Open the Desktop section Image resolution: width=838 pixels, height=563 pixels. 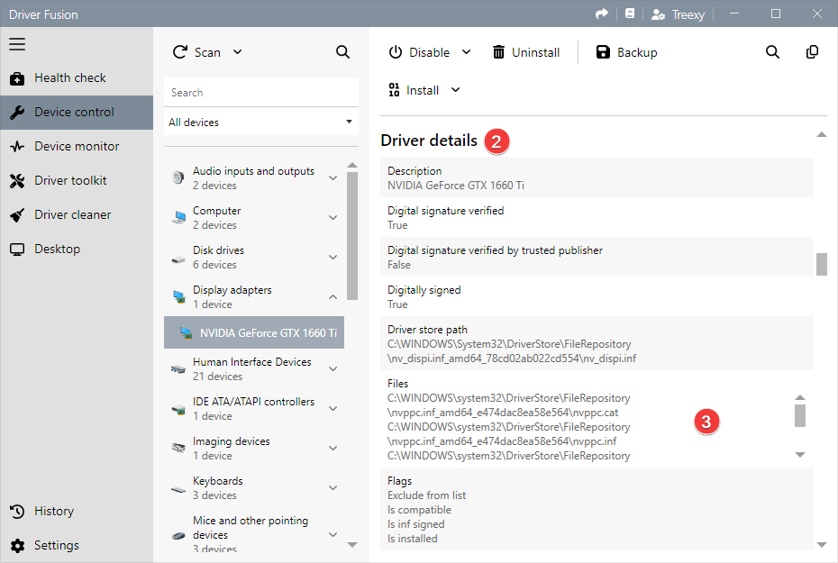77,249
